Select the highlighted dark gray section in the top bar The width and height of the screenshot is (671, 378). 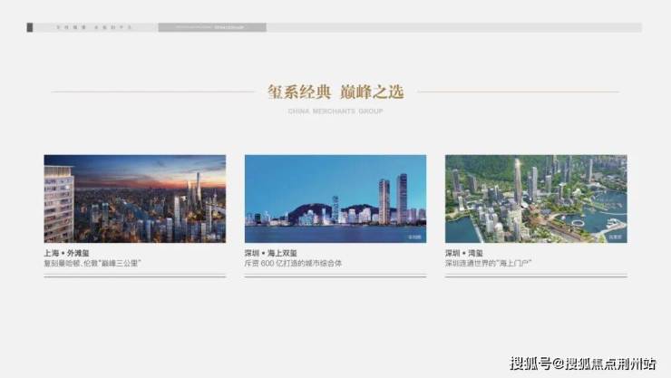pyautogui.click(x=212, y=27)
